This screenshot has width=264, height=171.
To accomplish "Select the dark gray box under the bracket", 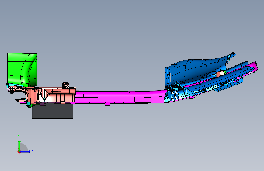I will [x=53, y=111].
